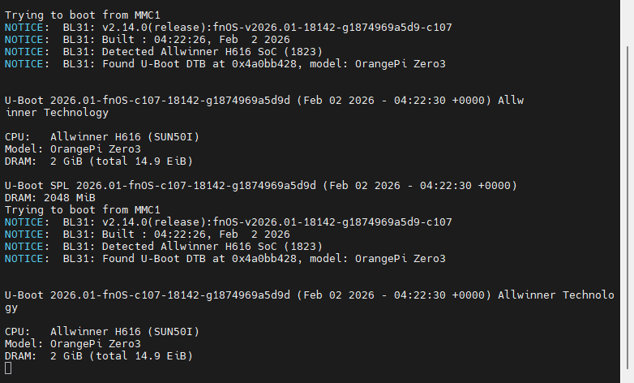
Task: Click the U-Boot SPL 2026.01 version line
Action: (x=260, y=186)
